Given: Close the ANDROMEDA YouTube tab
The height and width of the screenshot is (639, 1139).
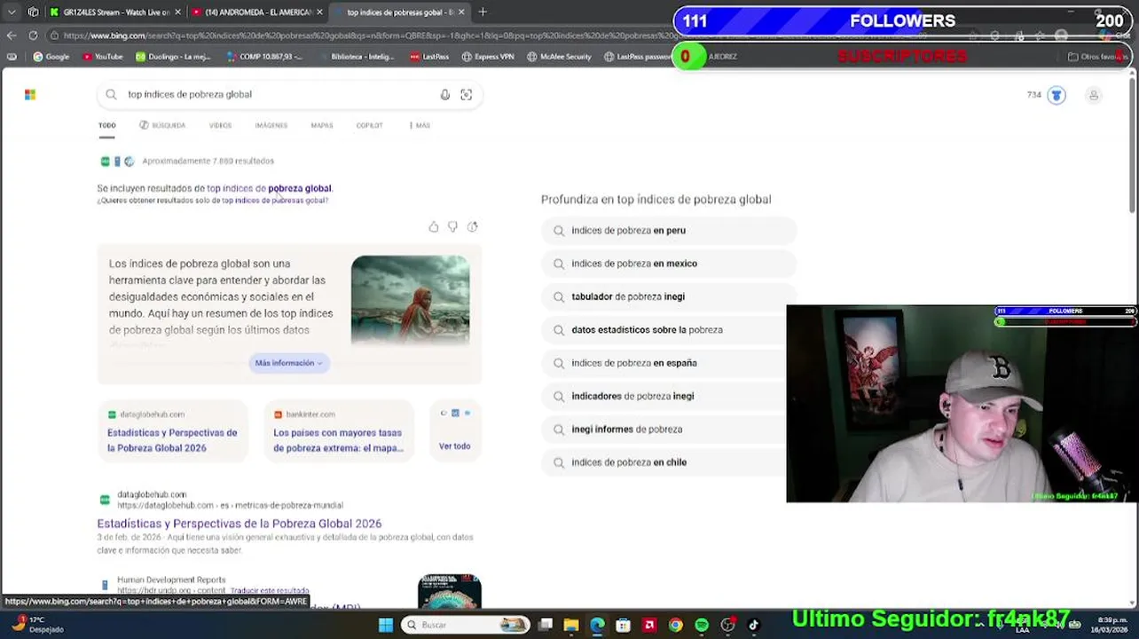Looking at the screenshot, I should click(x=319, y=12).
